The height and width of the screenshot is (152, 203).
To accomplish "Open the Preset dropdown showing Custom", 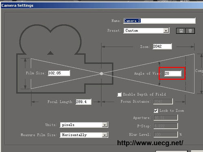I will pyautogui.click(x=146, y=30).
